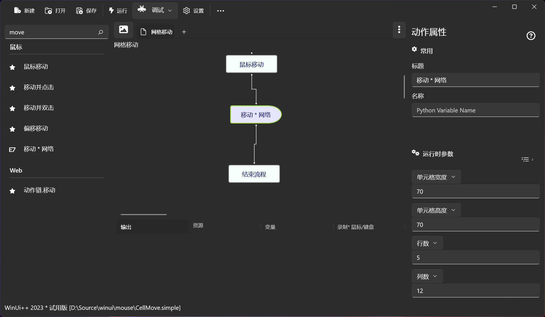Image resolution: width=545 pixels, height=317 pixels.
Task: Expand the 调试 dropdown chevron
Action: [x=170, y=11]
